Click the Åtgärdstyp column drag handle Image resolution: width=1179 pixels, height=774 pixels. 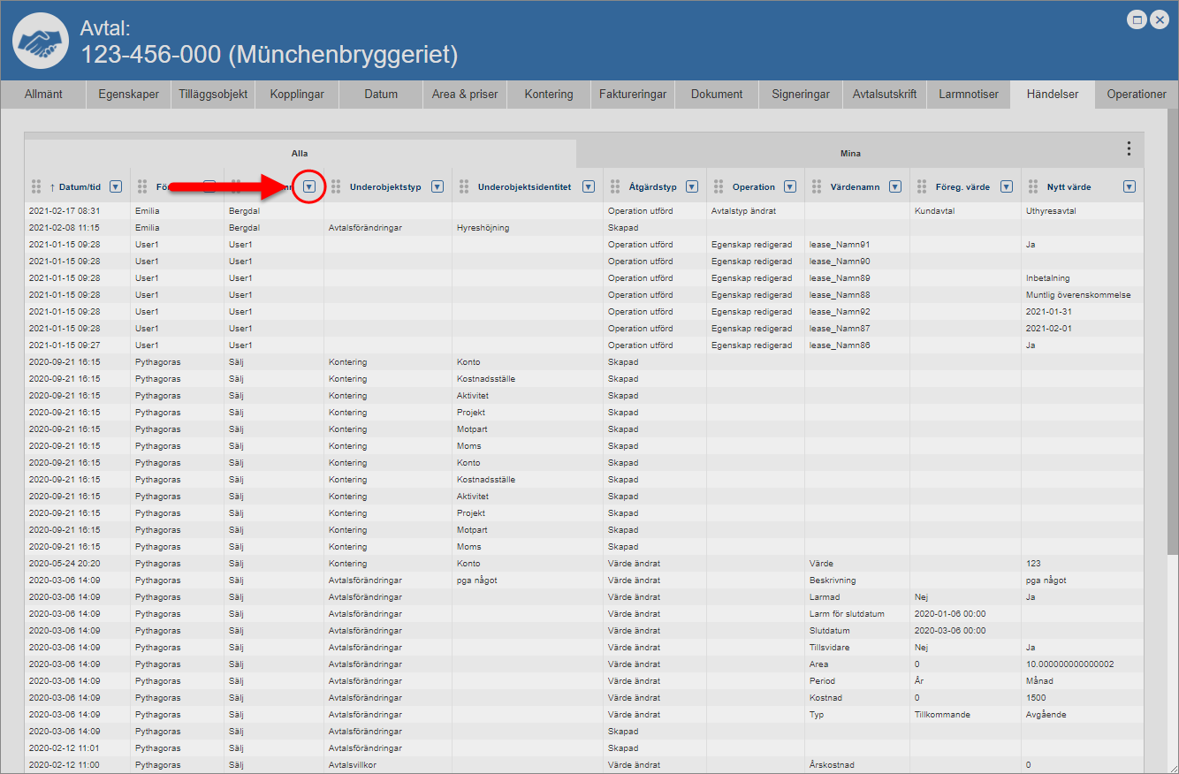coord(615,186)
